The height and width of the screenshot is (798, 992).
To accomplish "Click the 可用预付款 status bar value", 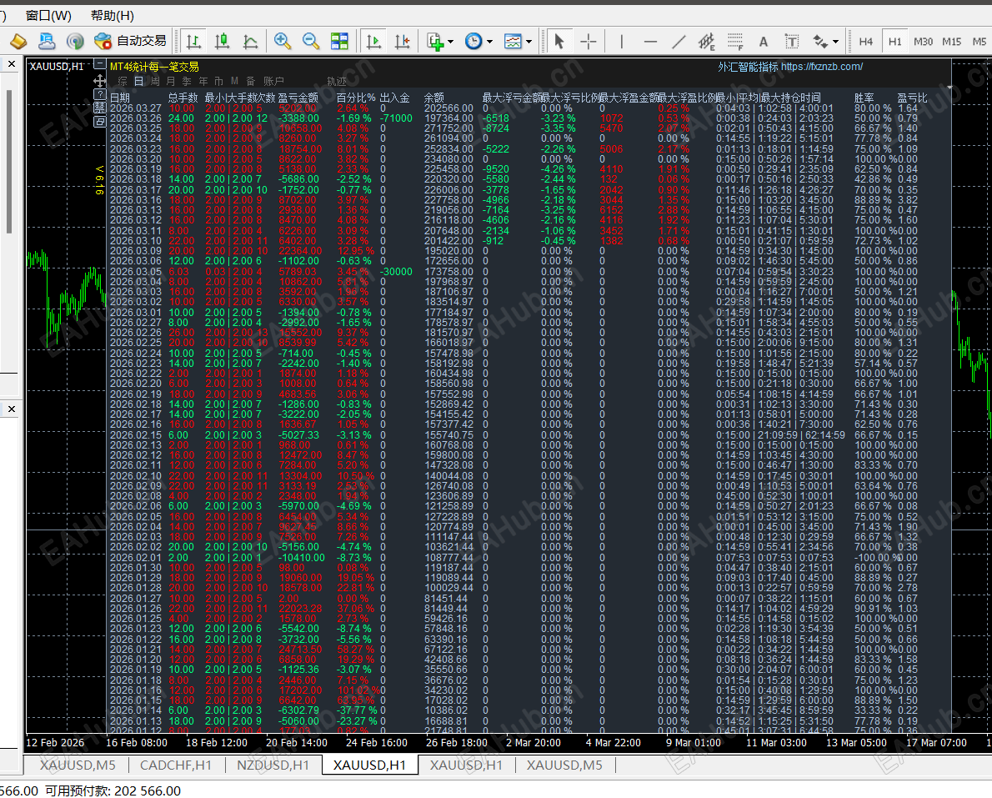I will coord(113,790).
